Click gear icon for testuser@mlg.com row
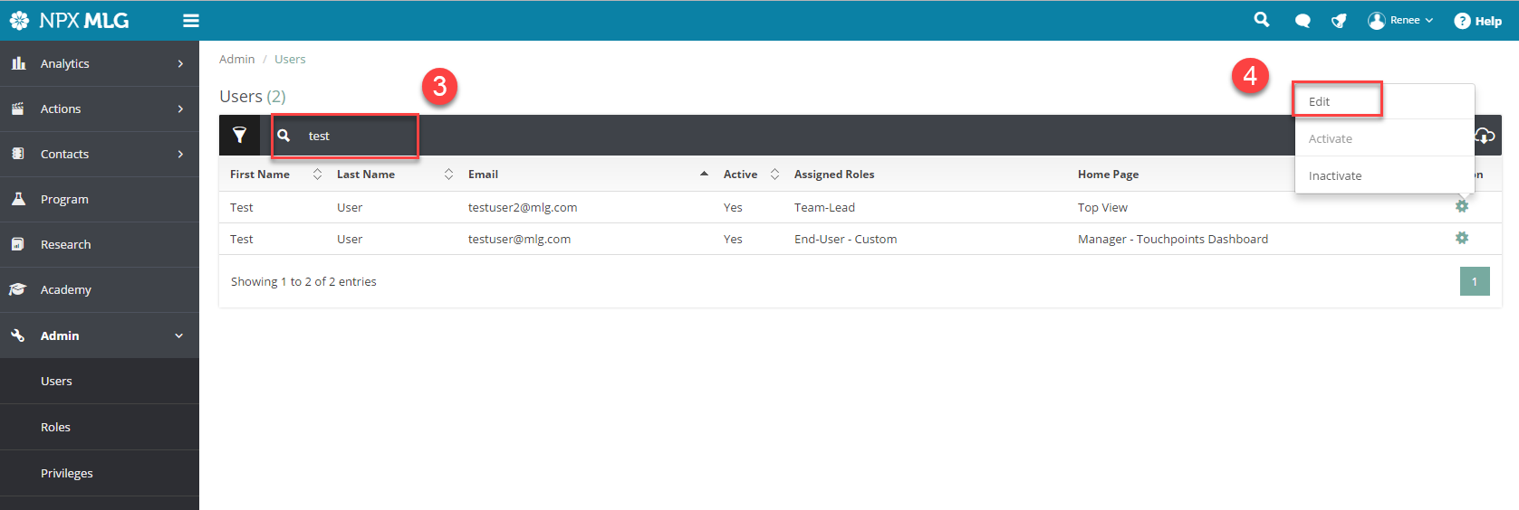The image size is (1519, 510). click(1461, 239)
